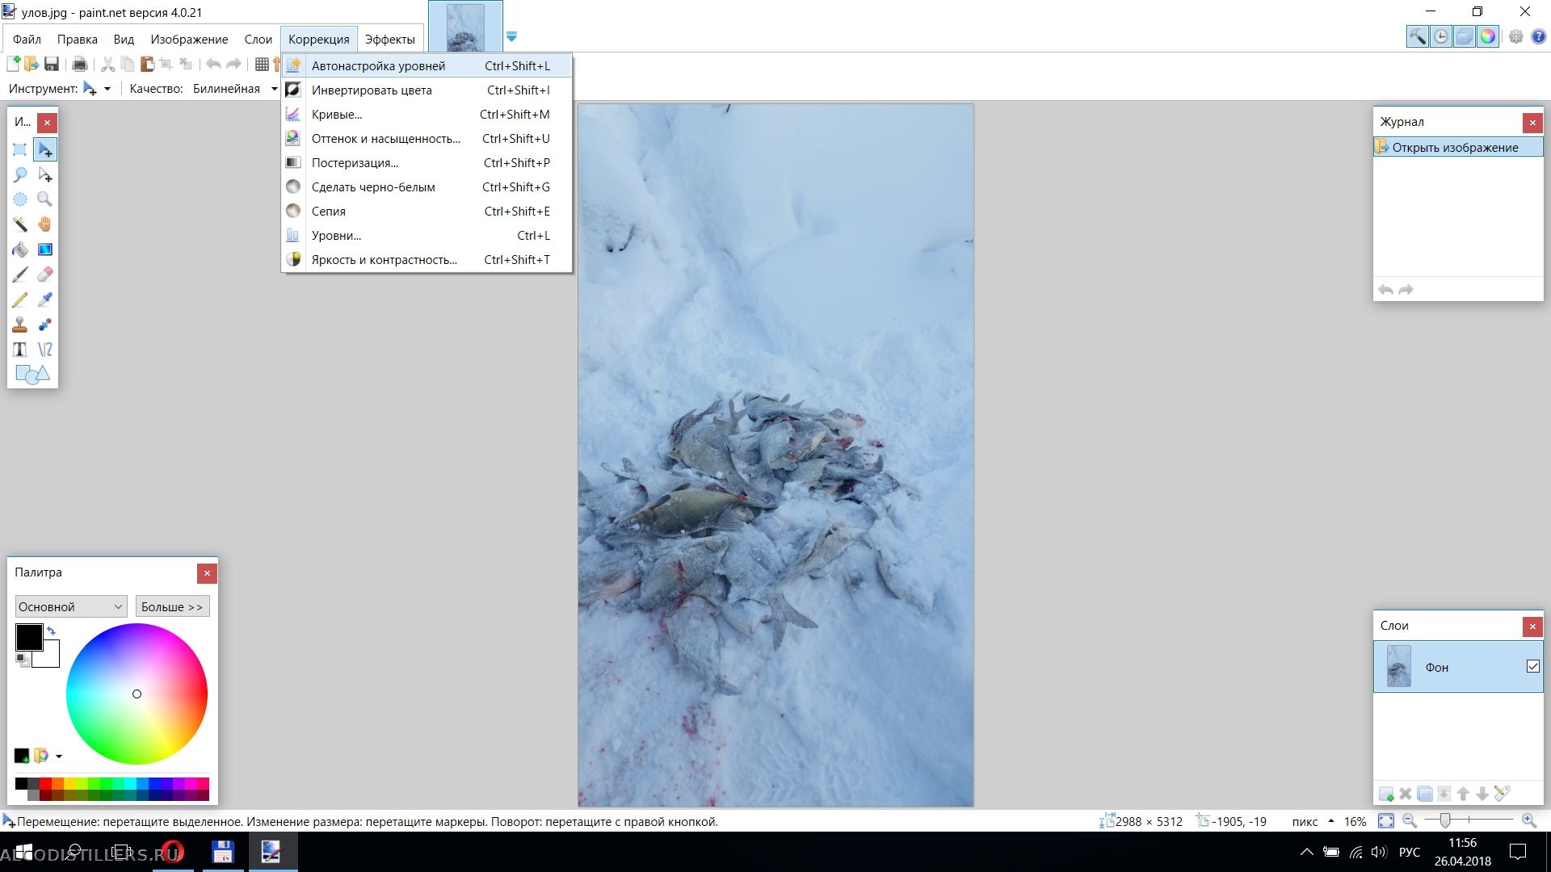Image resolution: width=1551 pixels, height=872 pixels.
Task: Click the Print toolbar icon
Action: (79, 65)
